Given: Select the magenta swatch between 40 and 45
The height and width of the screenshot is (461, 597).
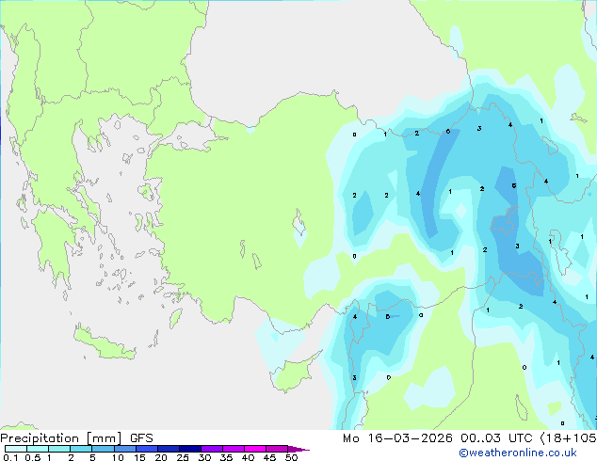Looking at the screenshot, I should coord(255,449).
